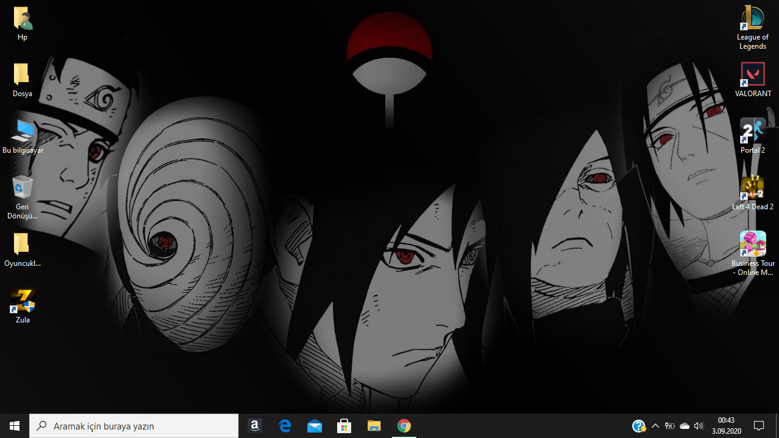Select the VALORANT desktop shortcut
Viewport: 779px width, 438px height.
pos(753,80)
